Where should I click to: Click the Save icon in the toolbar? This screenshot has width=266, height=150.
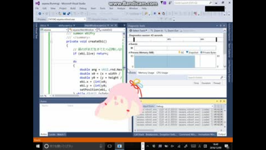pyautogui.click(x=64, y=13)
